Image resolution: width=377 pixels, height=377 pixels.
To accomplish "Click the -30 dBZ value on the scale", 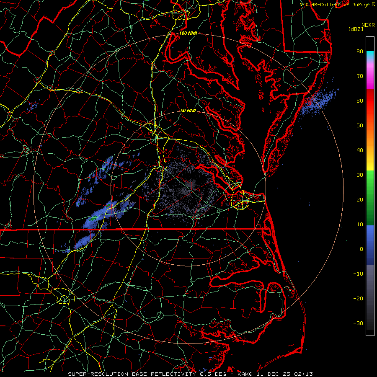I will pyautogui.click(x=358, y=323).
